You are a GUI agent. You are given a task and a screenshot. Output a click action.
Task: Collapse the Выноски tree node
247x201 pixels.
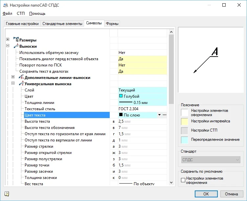(x=8, y=46)
